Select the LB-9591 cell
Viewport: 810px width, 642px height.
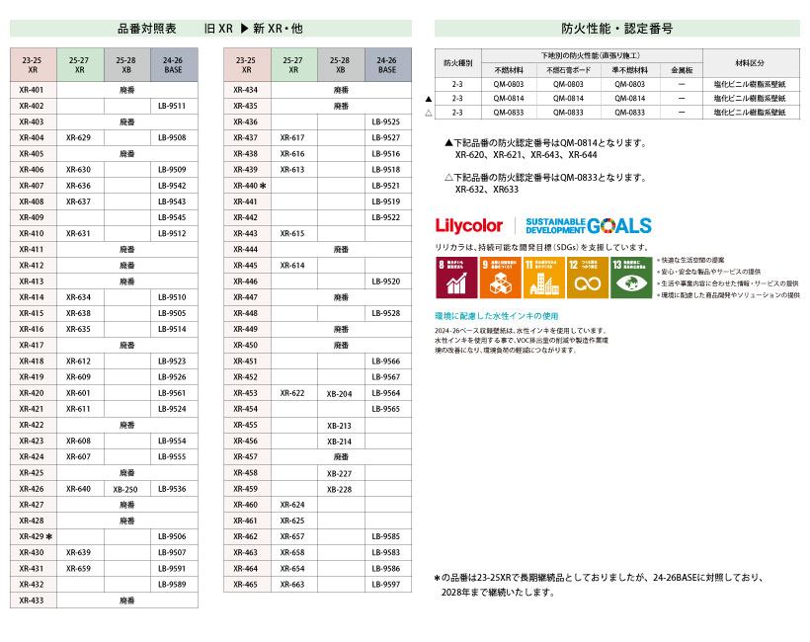pos(172,569)
